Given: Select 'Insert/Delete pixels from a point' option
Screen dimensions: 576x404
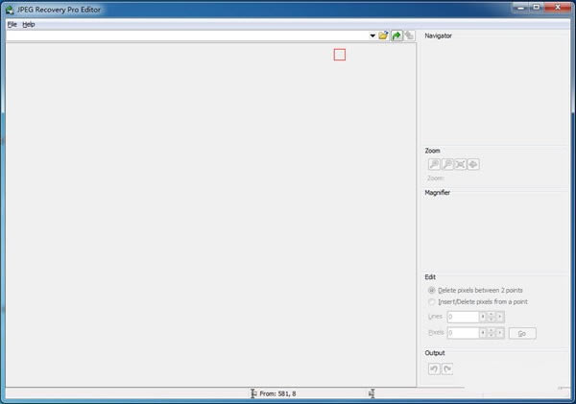Looking at the screenshot, I should [x=432, y=301].
